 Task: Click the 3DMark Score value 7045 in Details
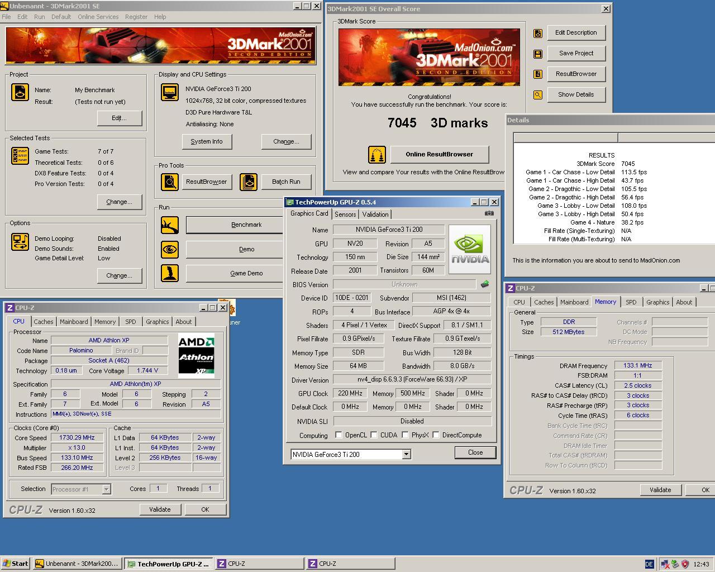[628, 164]
